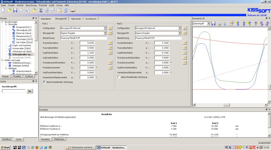
Task: Uncheck Rad 1 überschneidendes Werkzeug
Action: 44,82
